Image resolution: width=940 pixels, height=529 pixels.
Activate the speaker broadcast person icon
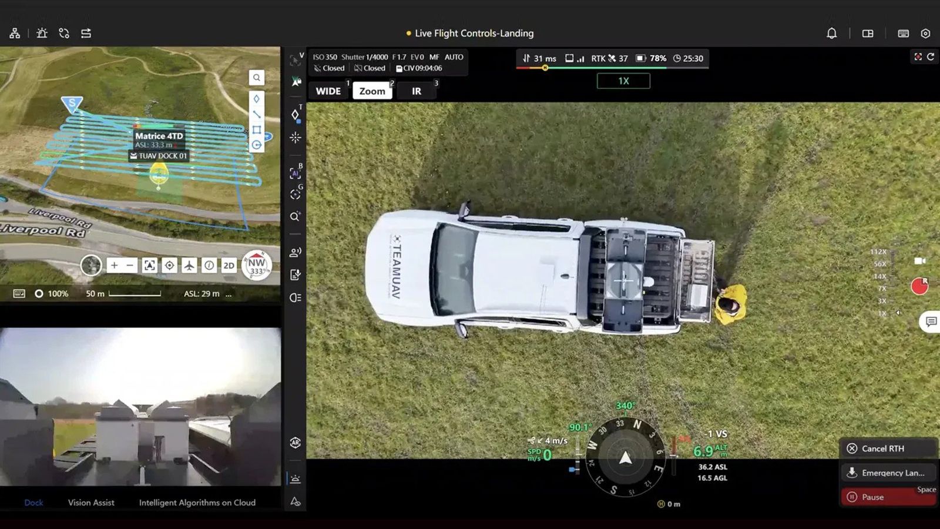pos(296,252)
